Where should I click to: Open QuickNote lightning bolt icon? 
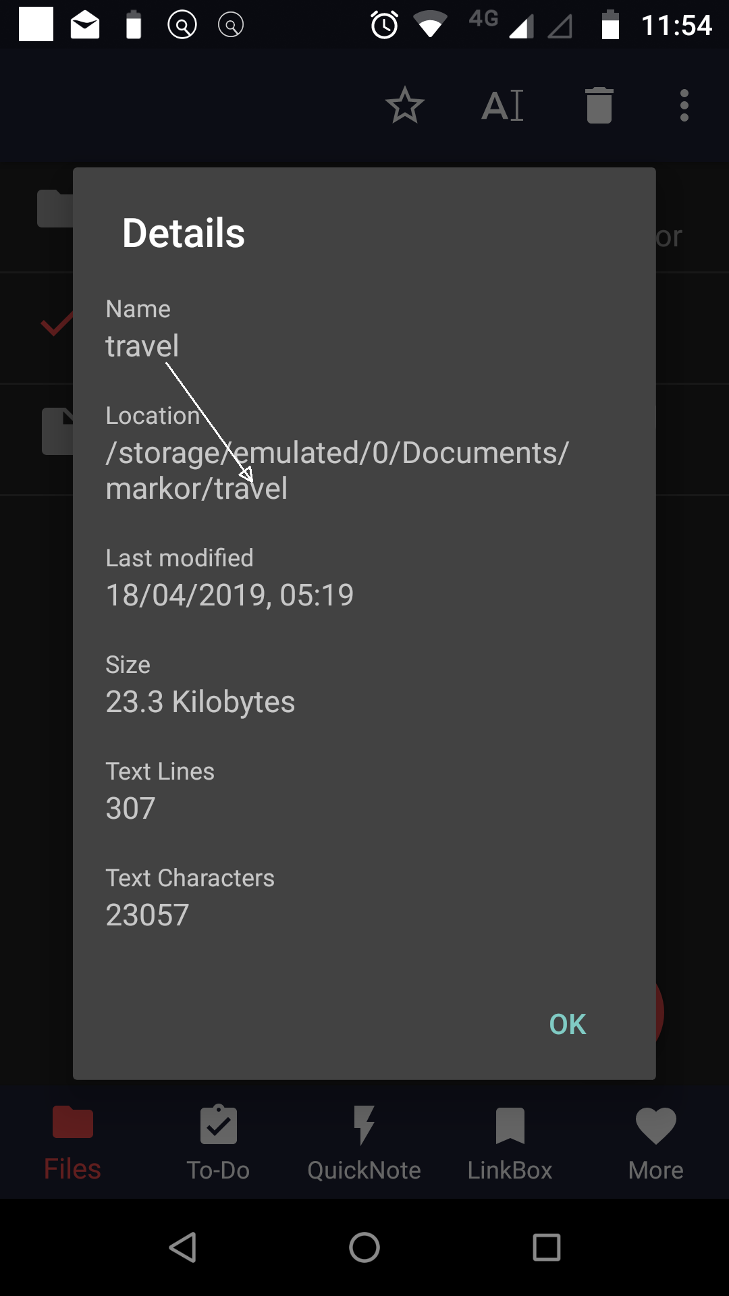pos(364,1123)
